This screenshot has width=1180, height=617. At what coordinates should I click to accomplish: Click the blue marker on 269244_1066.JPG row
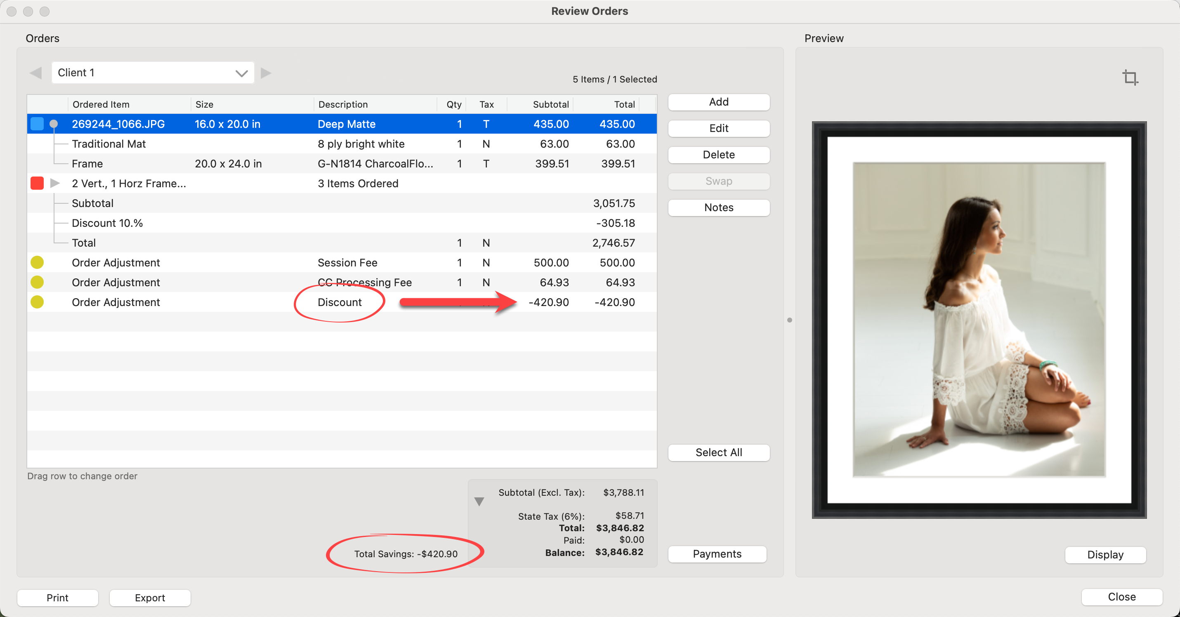point(37,124)
